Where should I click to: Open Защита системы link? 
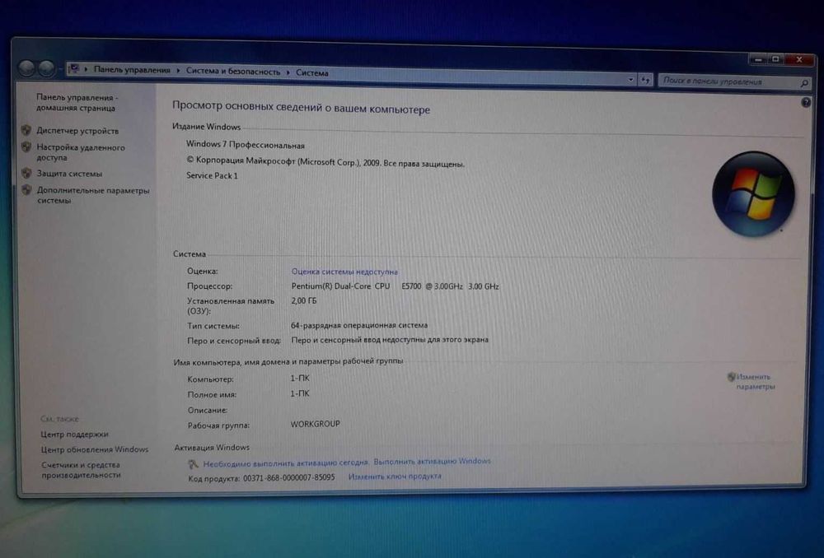(x=69, y=174)
